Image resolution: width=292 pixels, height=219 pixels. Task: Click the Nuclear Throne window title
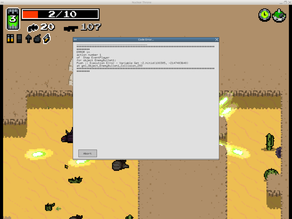(x=142, y=2)
